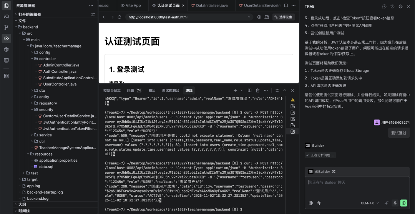Start voice input with microphone icon

[x=395, y=203]
